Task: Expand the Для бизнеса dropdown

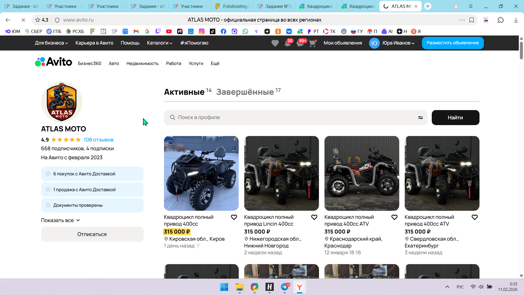Action: [x=51, y=43]
